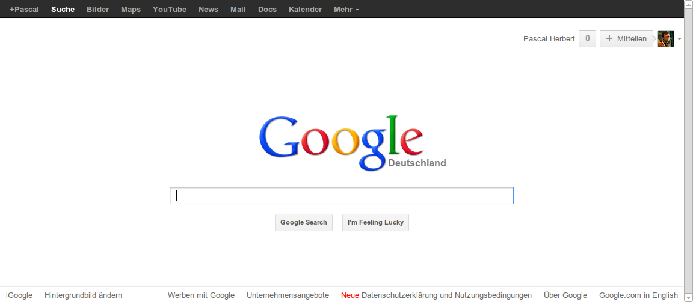Switch to Bilder in top bar
Screen dimensions: 693x302
pos(97,9)
